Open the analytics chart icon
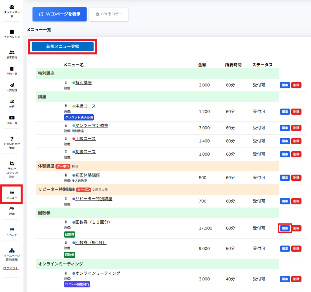This screenshot has width=311, height=292. click(12, 101)
